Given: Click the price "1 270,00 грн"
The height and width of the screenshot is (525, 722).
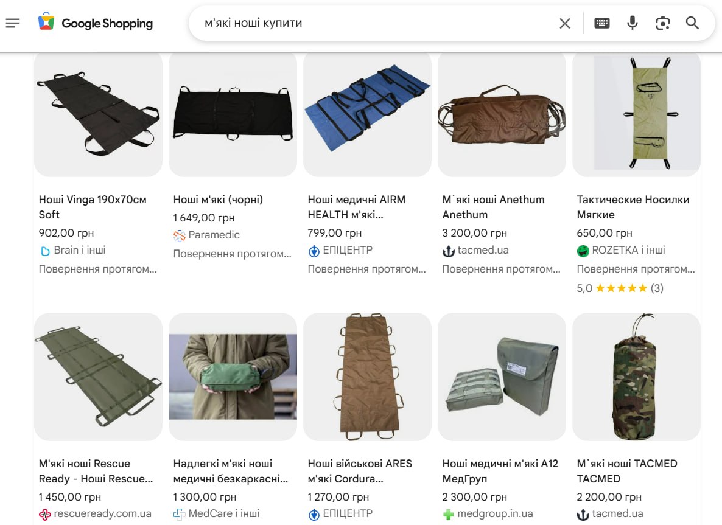Looking at the screenshot, I should tap(338, 498).
